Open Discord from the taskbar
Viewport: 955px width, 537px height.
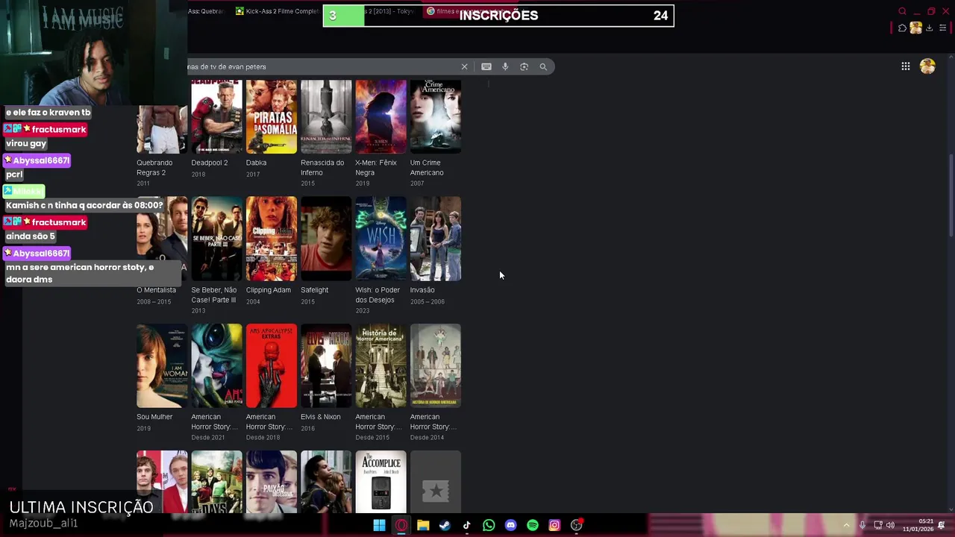pyautogui.click(x=510, y=525)
